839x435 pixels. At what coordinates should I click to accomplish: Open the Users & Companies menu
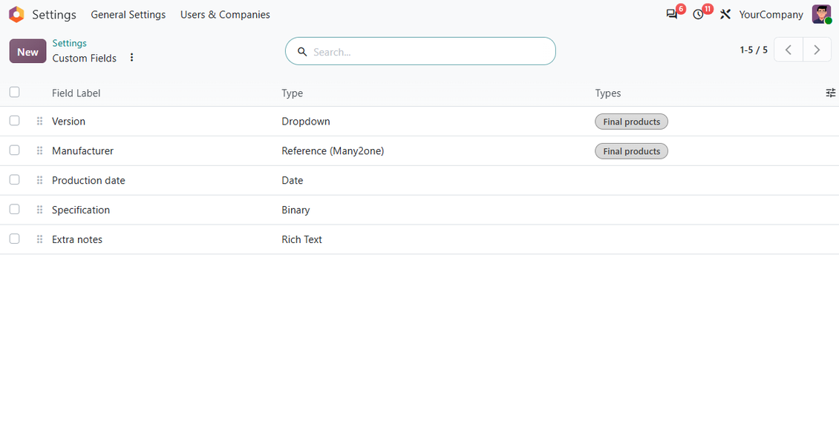pyautogui.click(x=225, y=14)
